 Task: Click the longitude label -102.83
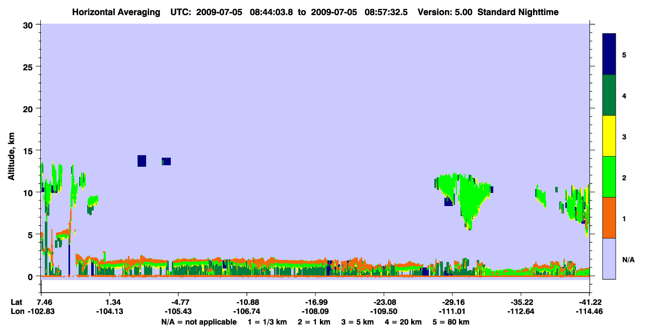41,311
